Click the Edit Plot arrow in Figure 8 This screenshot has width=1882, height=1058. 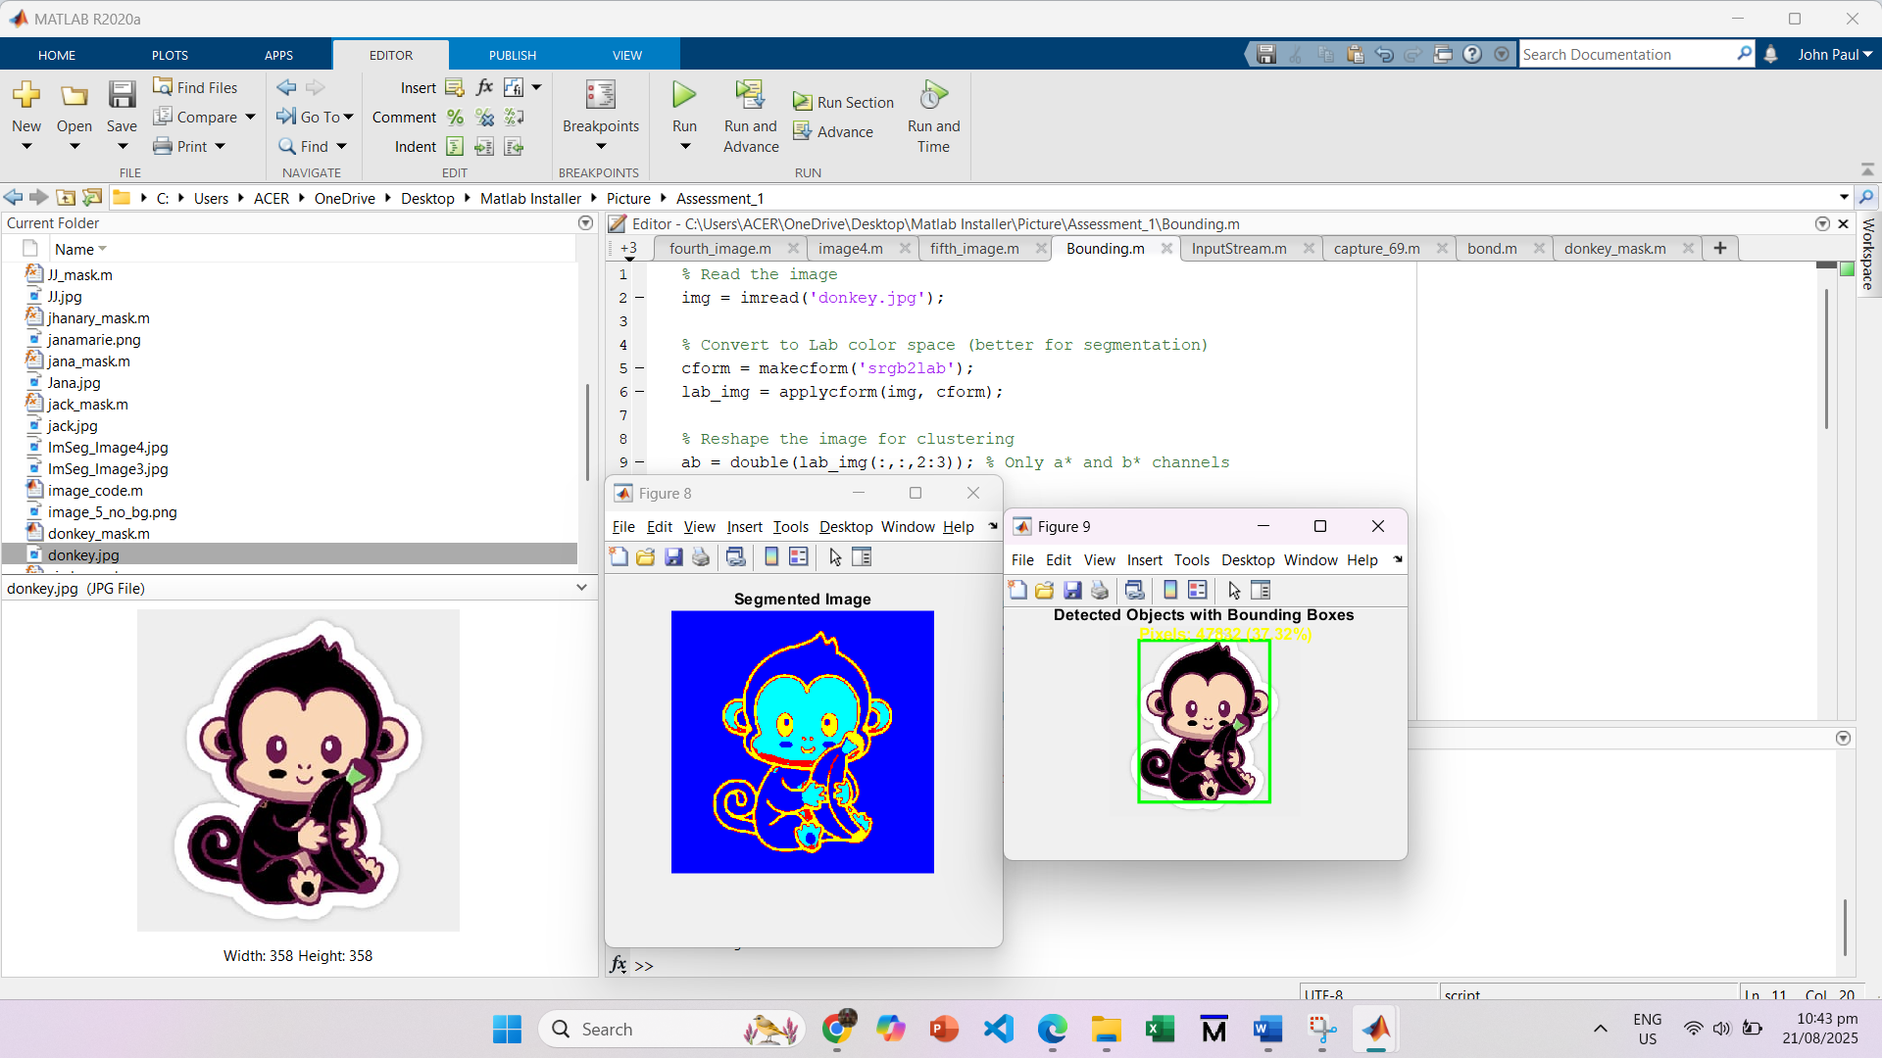[x=835, y=557]
